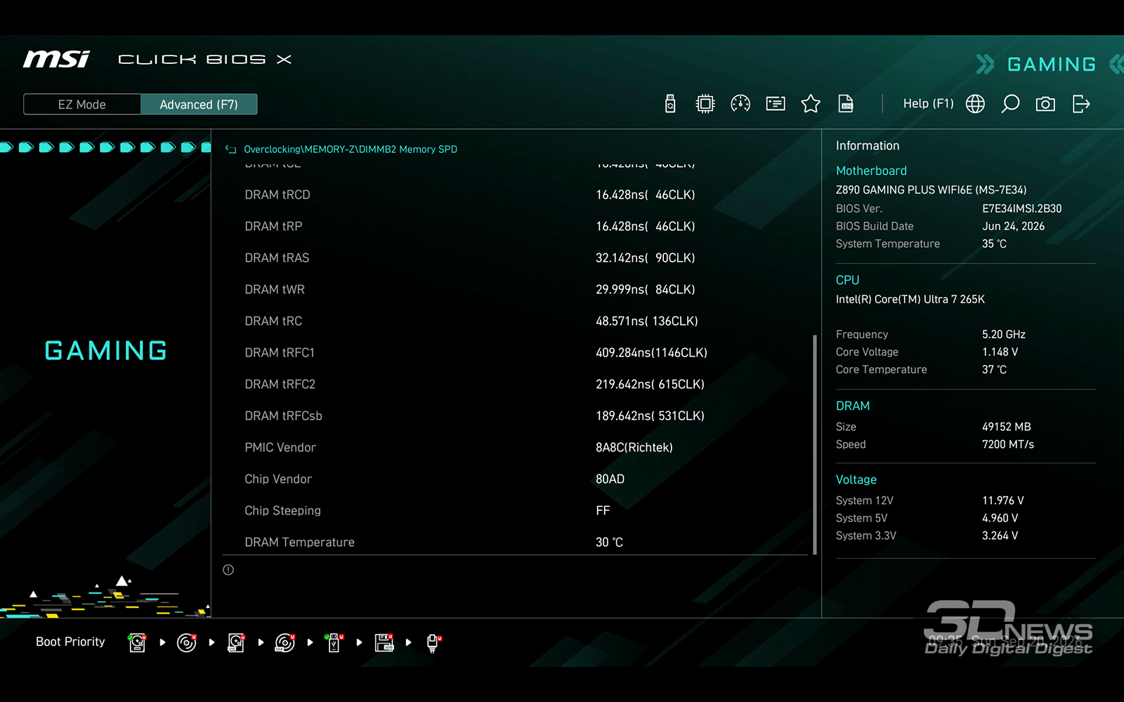The width and height of the screenshot is (1124, 702).
Task: Select the hard disk boot priority icon
Action: [138, 642]
